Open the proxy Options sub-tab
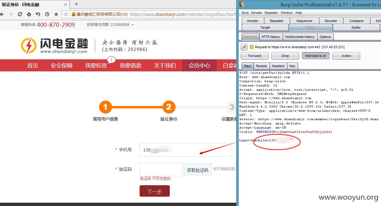The width and height of the screenshot is (381, 206). click(x=325, y=37)
